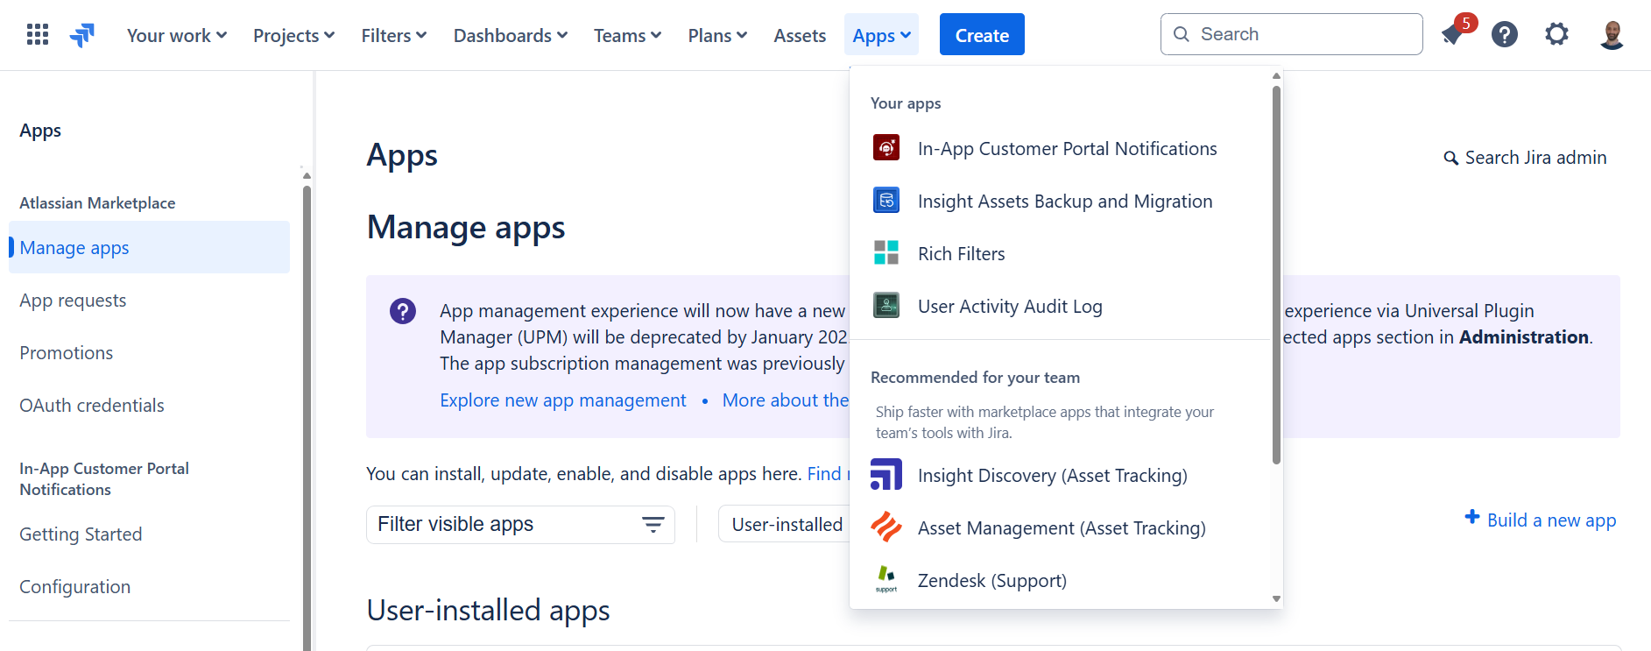
Task: Open the notifications bell icon
Action: pyautogui.click(x=1452, y=35)
